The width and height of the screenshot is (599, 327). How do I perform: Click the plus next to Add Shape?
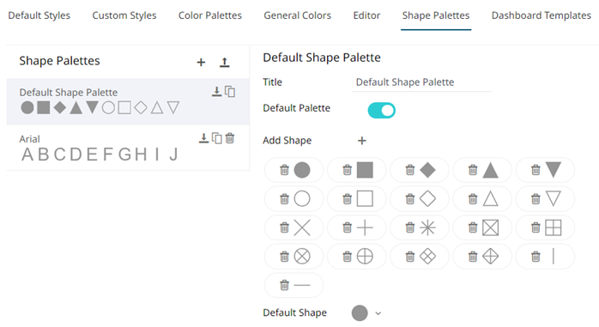362,141
